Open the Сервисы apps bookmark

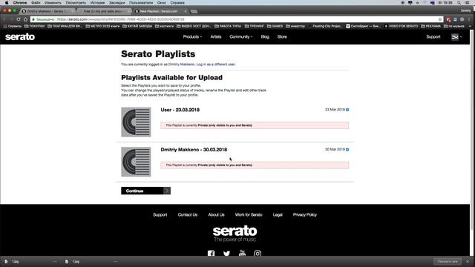(x=13, y=26)
